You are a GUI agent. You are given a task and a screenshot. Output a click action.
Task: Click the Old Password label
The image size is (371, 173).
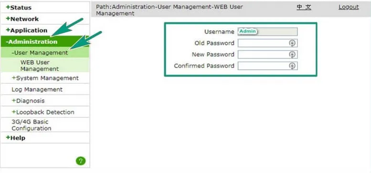pyautogui.click(x=214, y=43)
